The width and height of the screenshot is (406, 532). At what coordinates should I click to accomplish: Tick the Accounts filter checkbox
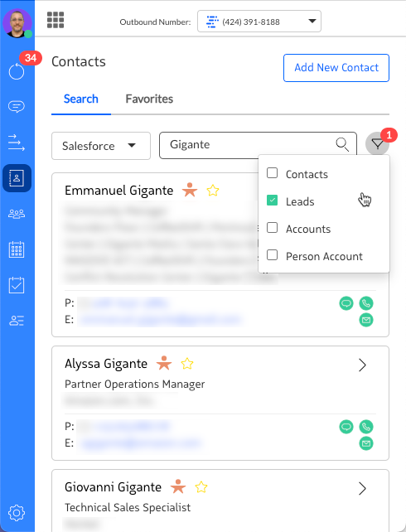click(272, 228)
